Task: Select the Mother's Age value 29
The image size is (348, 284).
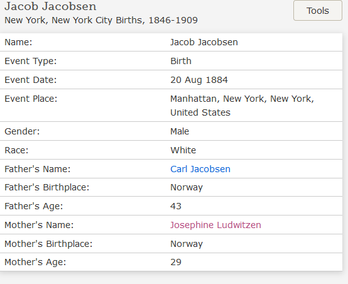Action: 176,262
